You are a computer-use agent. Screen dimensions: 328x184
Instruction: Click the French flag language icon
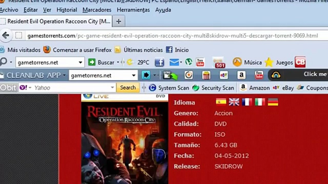coord(247,102)
